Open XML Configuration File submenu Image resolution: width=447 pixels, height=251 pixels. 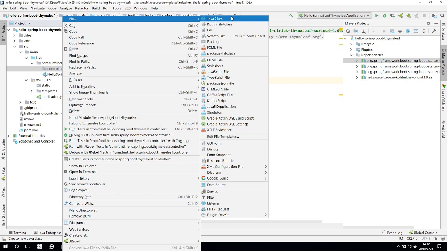pyautogui.click(x=234, y=167)
